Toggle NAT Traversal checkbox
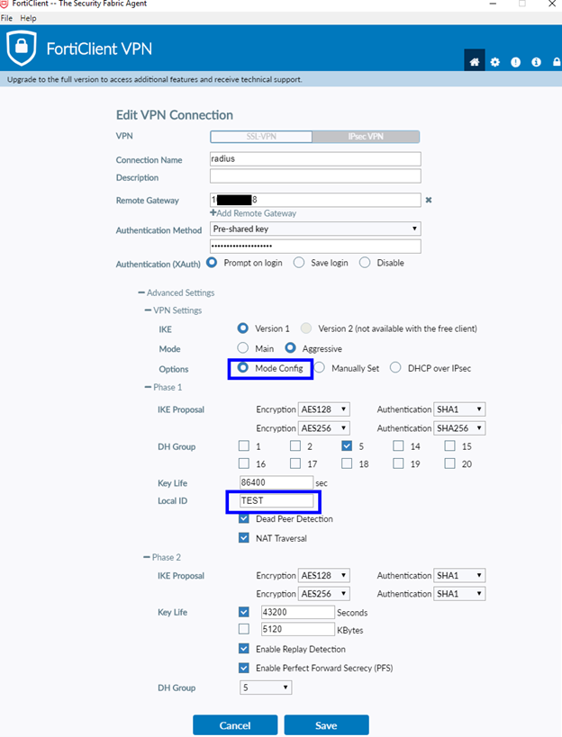Viewport: 562px width, 737px height. pos(243,538)
